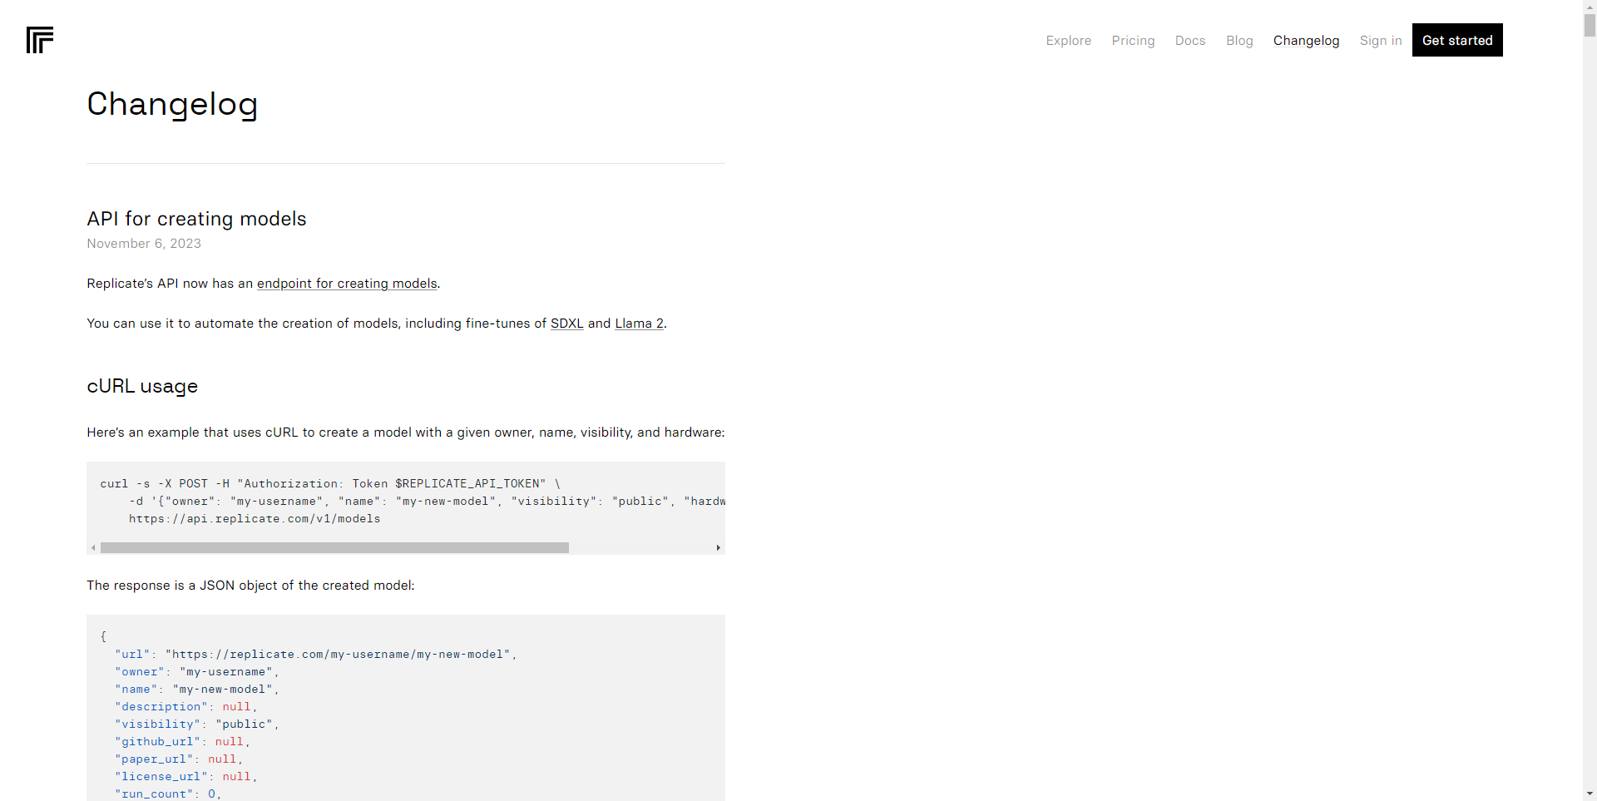The width and height of the screenshot is (1597, 801).
Task: Open the endpoint for creating models link
Action: (347, 284)
